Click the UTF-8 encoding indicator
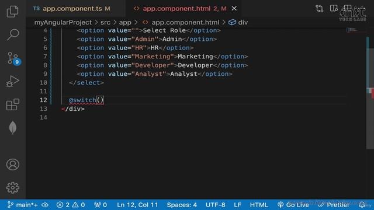Viewport: 374px width, 210px height. 216,205
